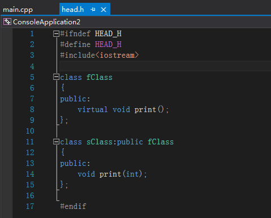Toggle pin on head.h tab

point(93,9)
